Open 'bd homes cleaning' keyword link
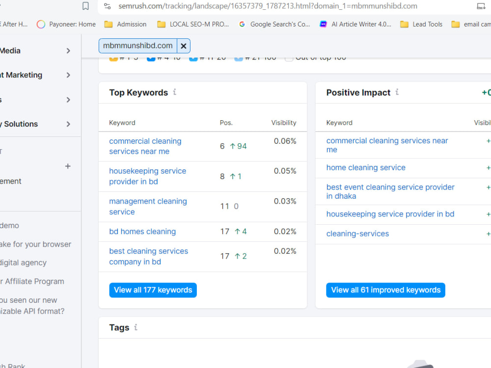Viewport: 491px width, 368px height. click(142, 232)
